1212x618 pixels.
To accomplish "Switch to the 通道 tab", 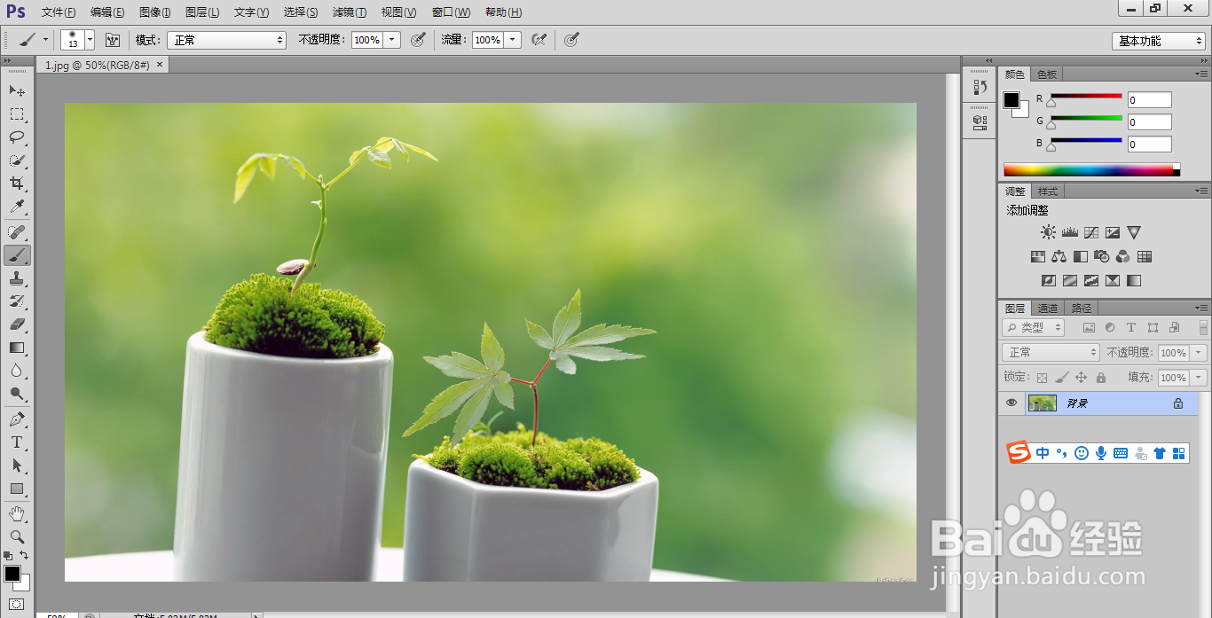I will [x=1048, y=309].
